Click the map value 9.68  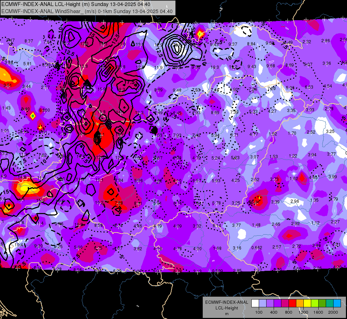[x=271, y=66]
